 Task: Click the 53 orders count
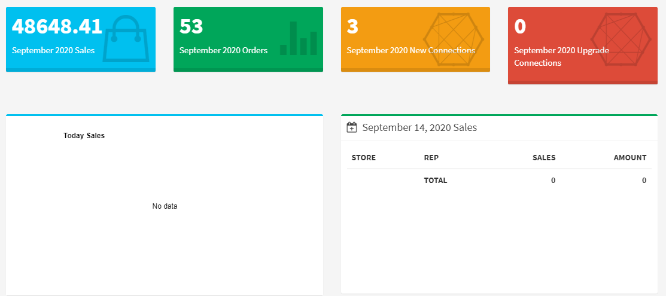[191, 26]
